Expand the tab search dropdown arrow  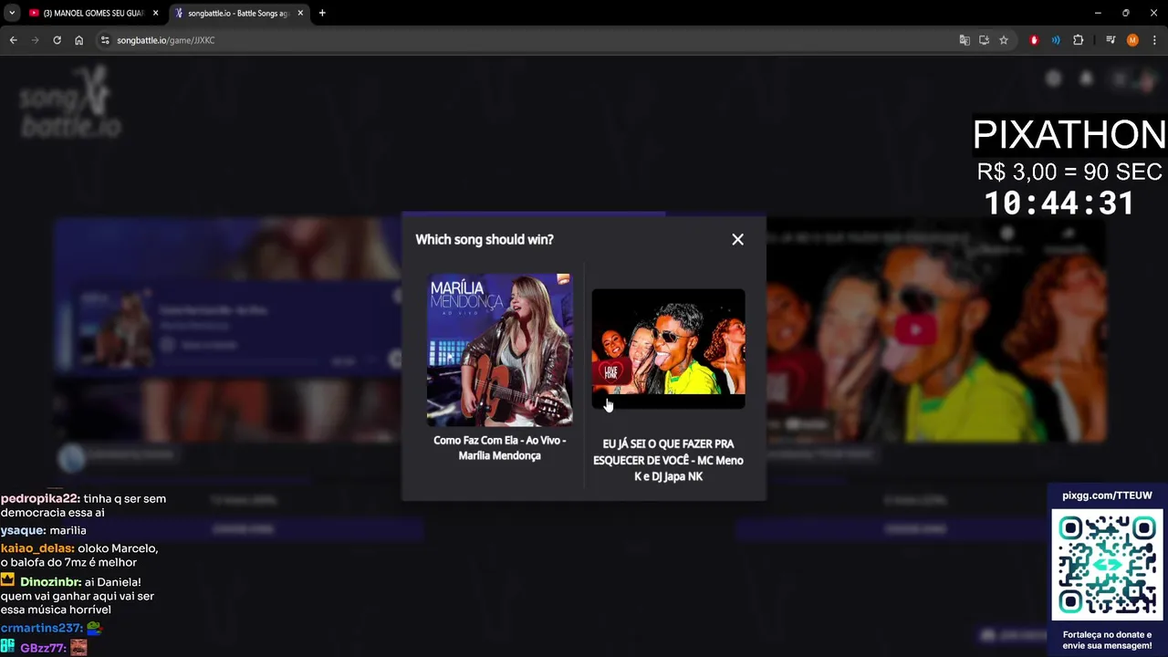pos(11,13)
